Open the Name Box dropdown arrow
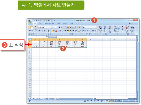Screen dimensions: 141x105 [46, 37]
